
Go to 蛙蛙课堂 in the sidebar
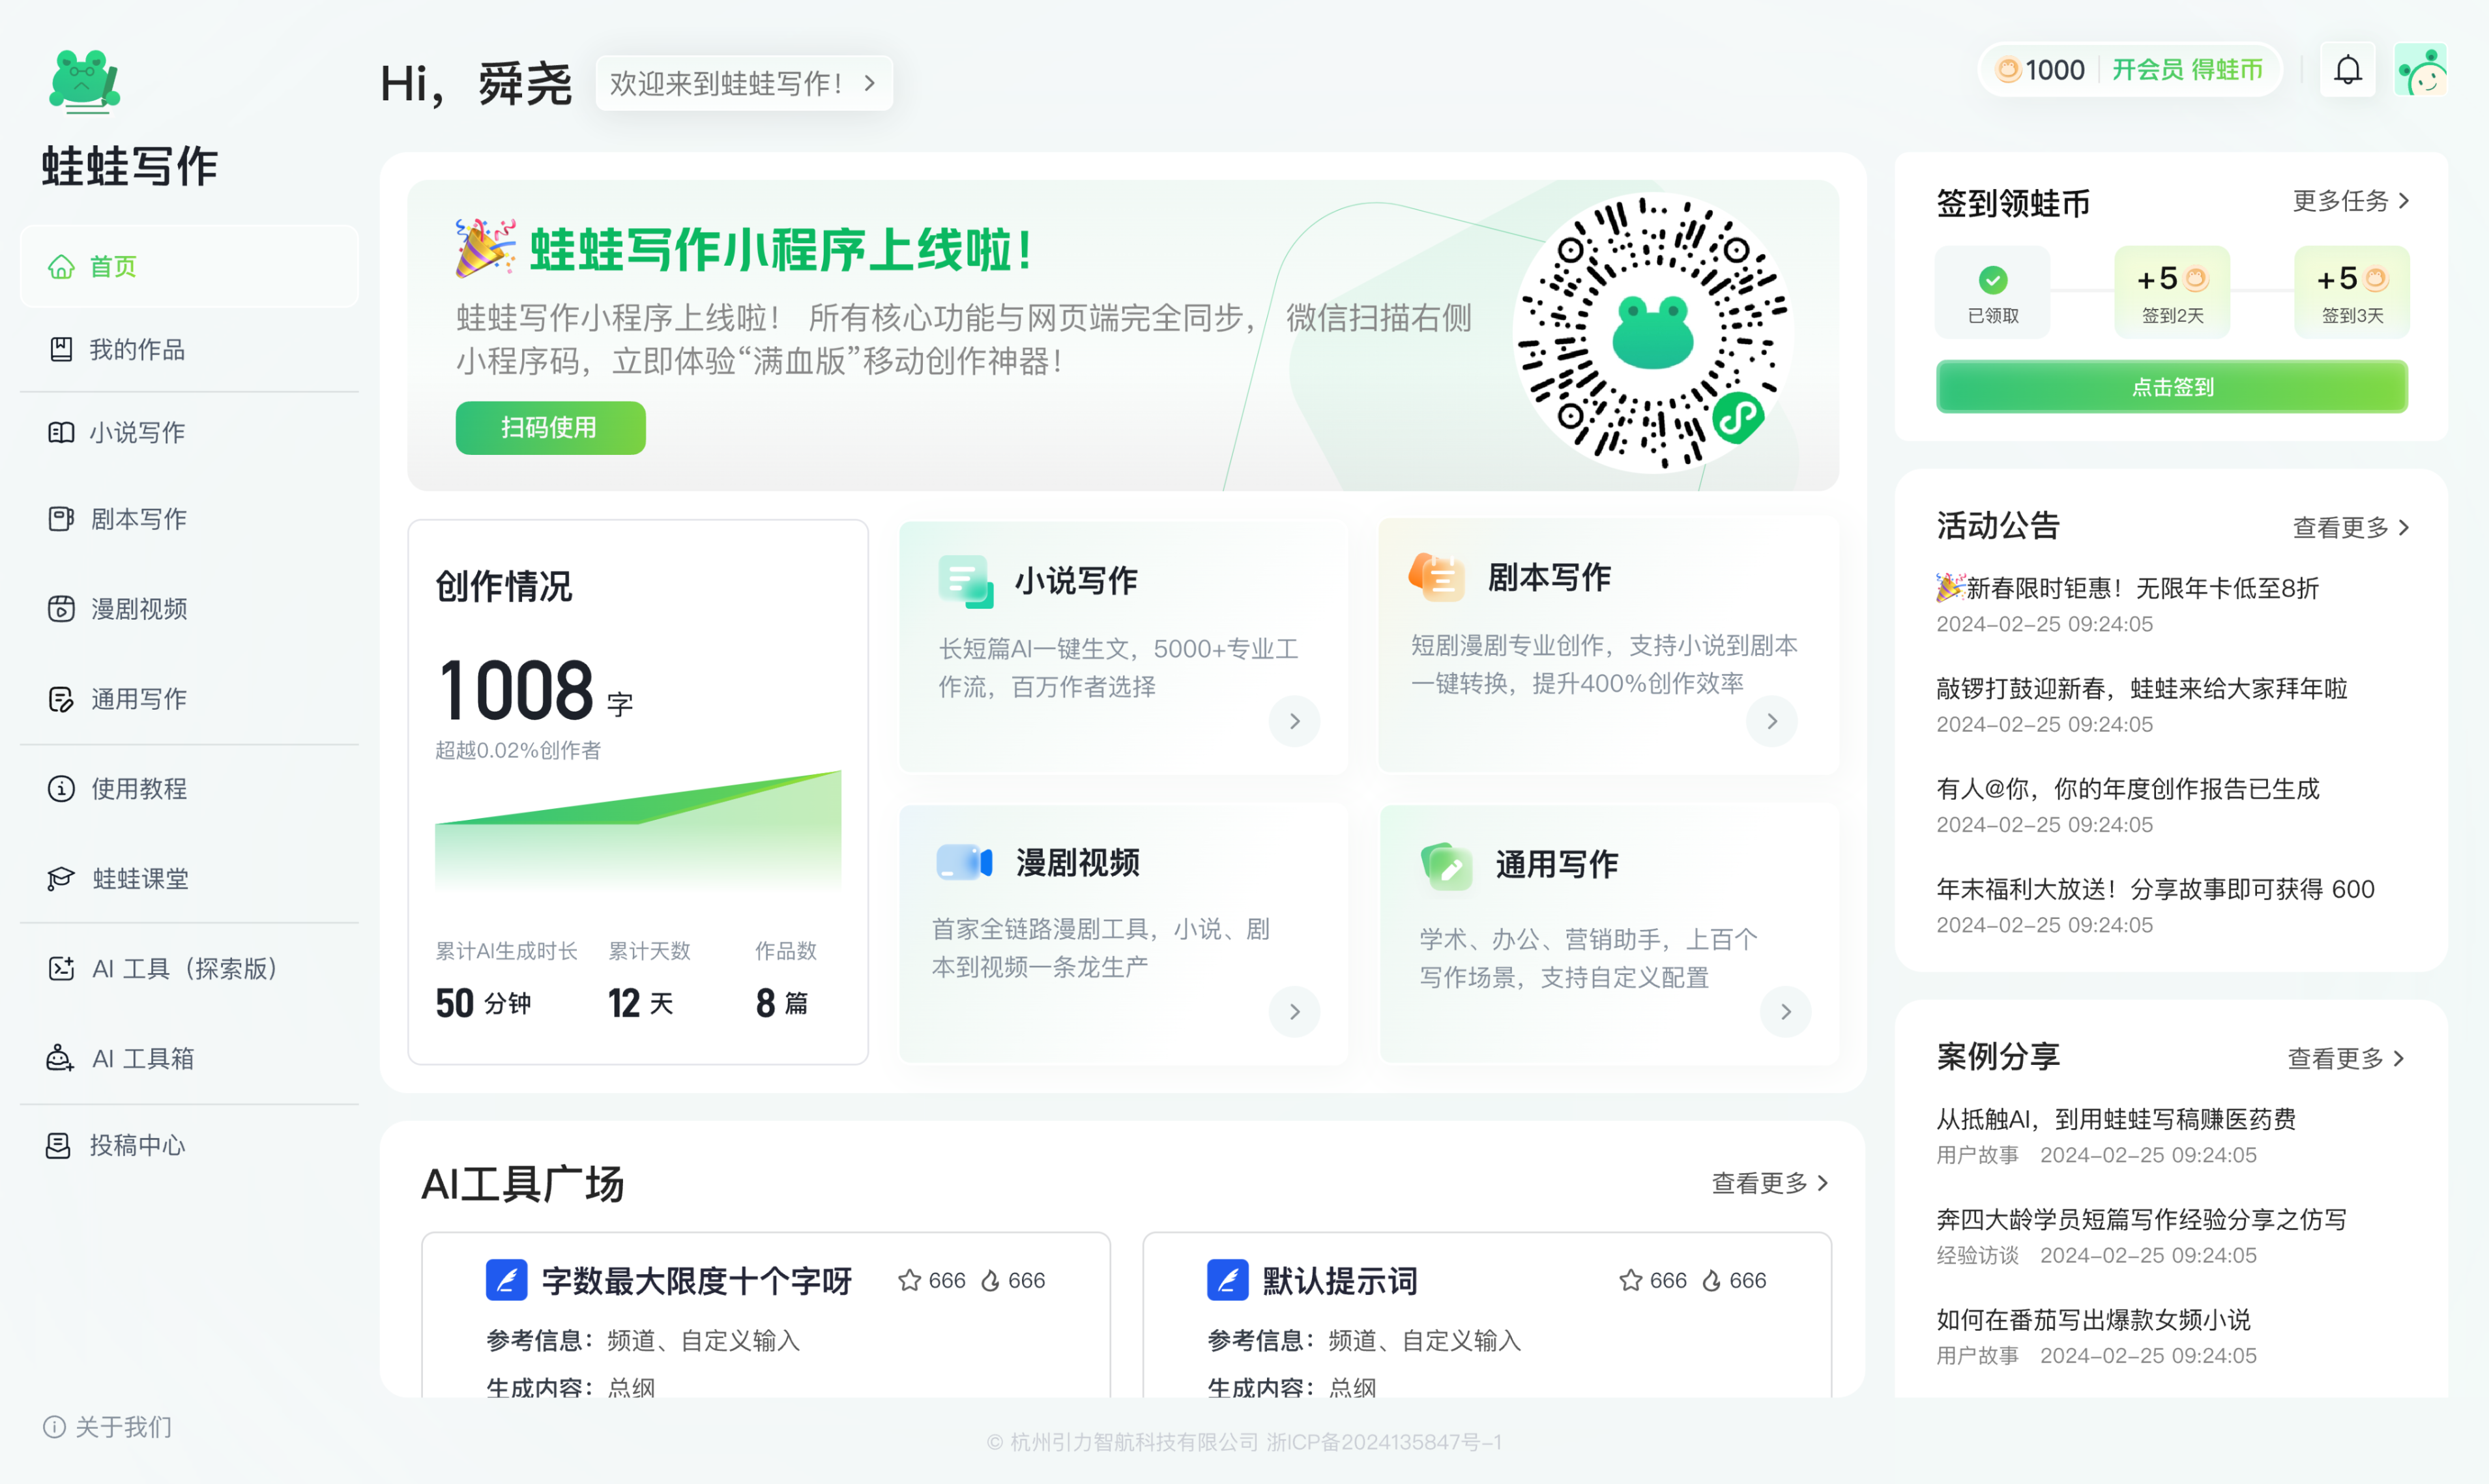[x=140, y=878]
